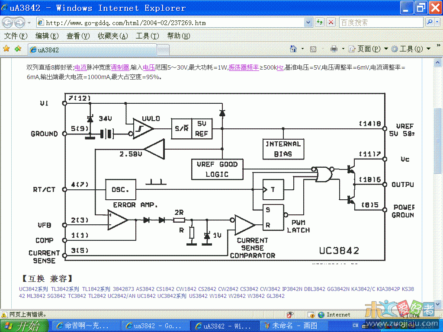Open the 工具(T) menu
Viewport: 443px width, 332px height.
pyautogui.click(x=147, y=36)
